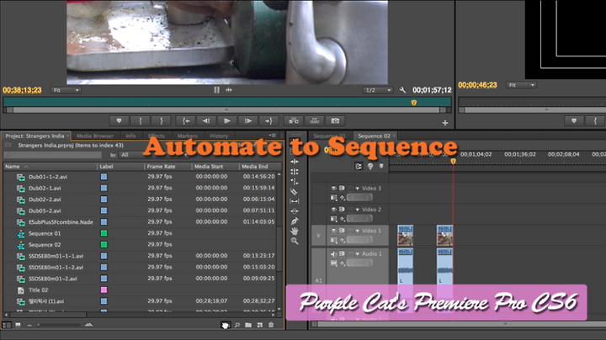Screen dimensions: 606x340
Task: Open the 1/2 playback resolution dropdown
Action: (x=378, y=90)
